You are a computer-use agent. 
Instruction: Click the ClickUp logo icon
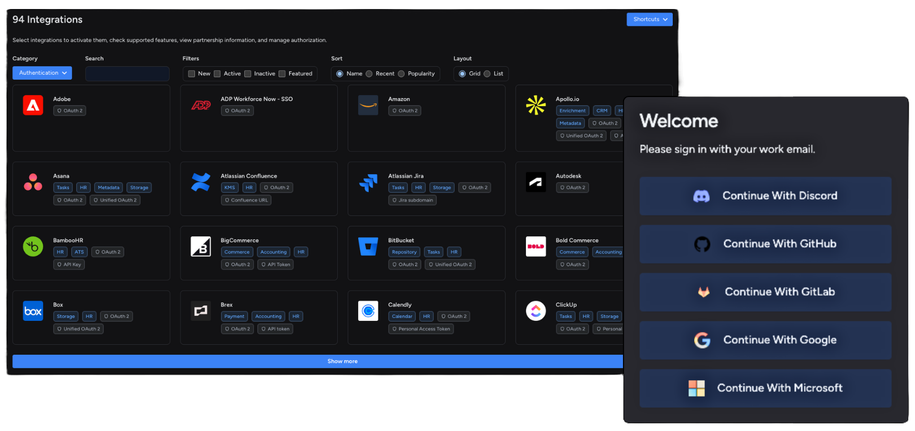(x=535, y=311)
